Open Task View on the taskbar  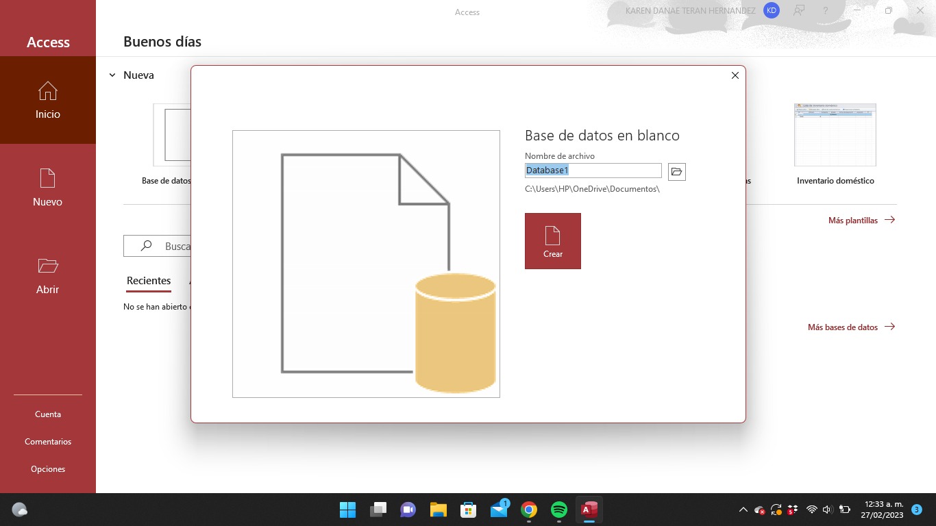pyautogui.click(x=378, y=510)
